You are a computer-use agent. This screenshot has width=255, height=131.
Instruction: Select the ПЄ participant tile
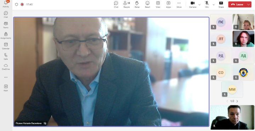pos(221,22)
